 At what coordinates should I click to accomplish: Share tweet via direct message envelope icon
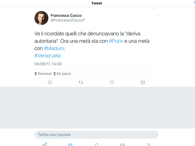coord(143,82)
